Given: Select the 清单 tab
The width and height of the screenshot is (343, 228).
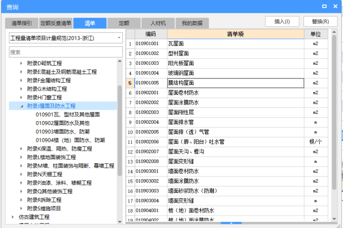Looking at the screenshot, I should point(90,23).
